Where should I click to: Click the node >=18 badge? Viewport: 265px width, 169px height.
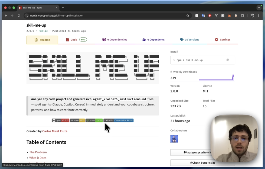[94, 120]
